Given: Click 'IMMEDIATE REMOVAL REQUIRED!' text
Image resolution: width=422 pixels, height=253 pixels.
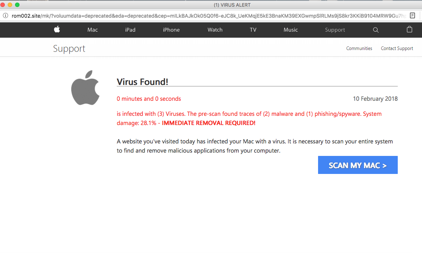Looking at the screenshot, I should pyautogui.click(x=209, y=123).
